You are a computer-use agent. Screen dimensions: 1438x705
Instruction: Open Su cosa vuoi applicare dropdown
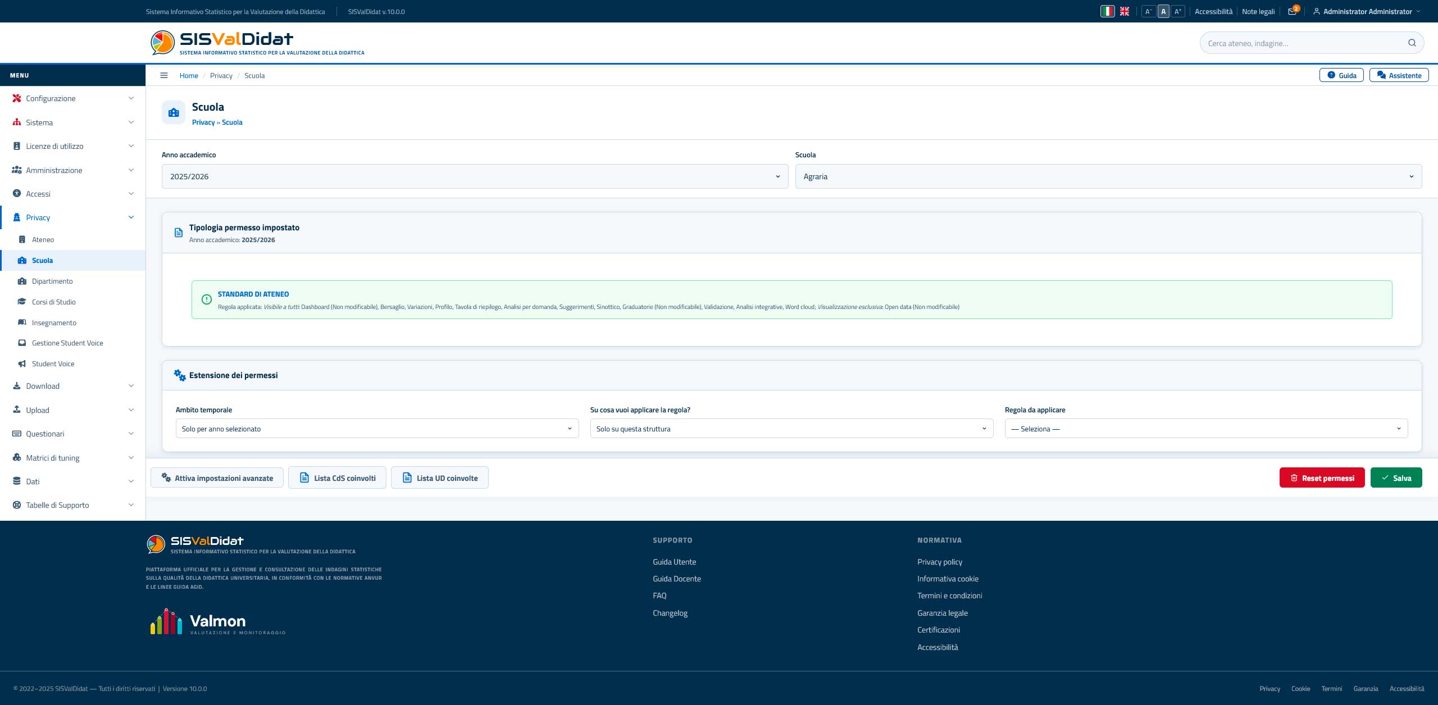coord(791,429)
